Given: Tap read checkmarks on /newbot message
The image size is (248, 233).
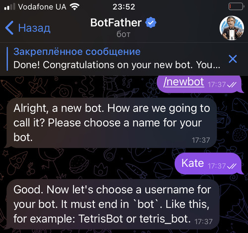Looking at the screenshot, I should tap(232, 85).
